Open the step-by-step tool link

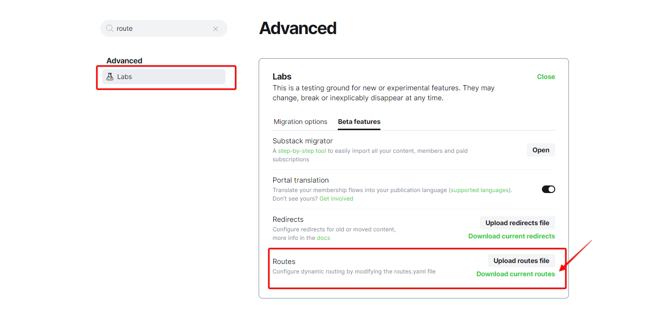[302, 151]
